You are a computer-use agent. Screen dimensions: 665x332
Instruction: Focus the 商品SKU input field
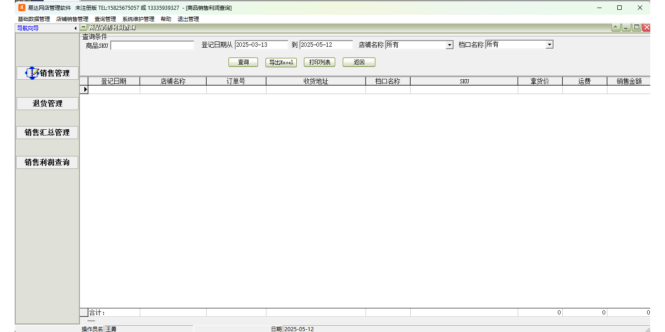(152, 45)
